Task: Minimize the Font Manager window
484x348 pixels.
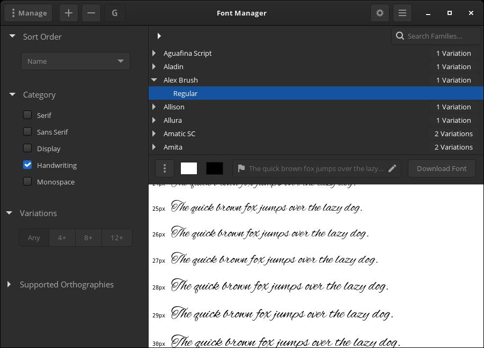Action: 428,13
